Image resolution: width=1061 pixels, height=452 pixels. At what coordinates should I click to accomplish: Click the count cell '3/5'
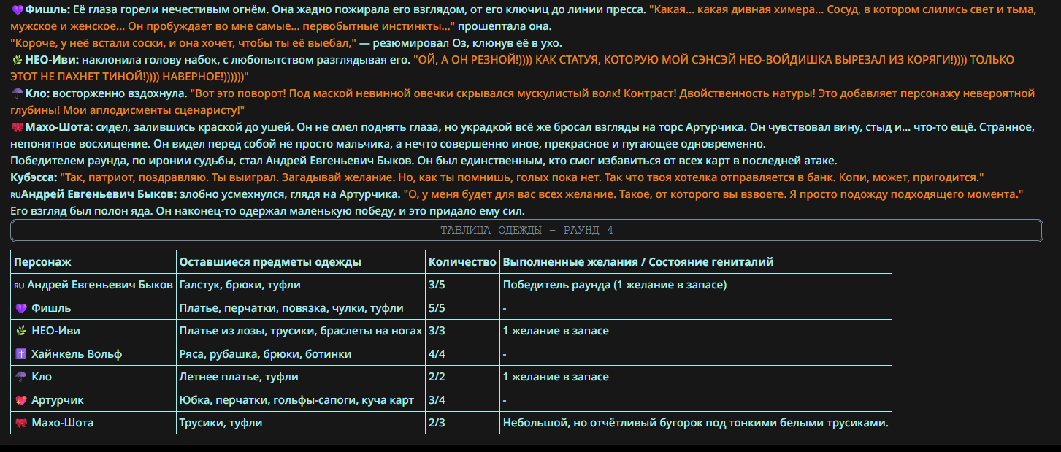tap(463, 285)
